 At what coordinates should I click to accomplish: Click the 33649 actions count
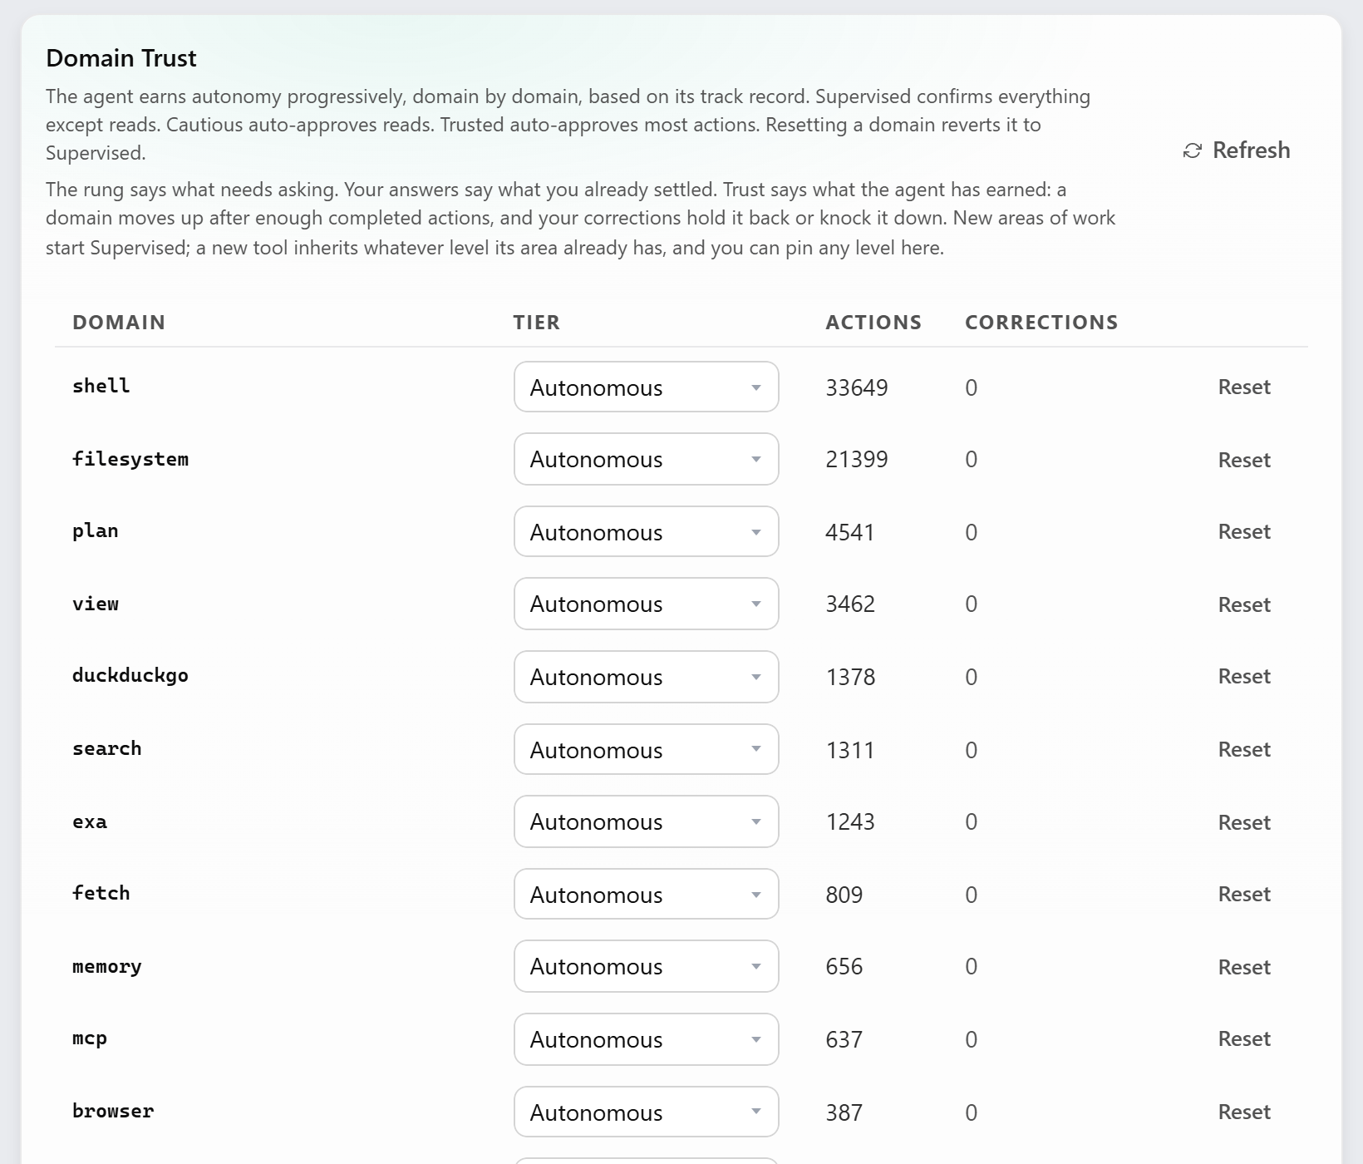click(x=857, y=387)
